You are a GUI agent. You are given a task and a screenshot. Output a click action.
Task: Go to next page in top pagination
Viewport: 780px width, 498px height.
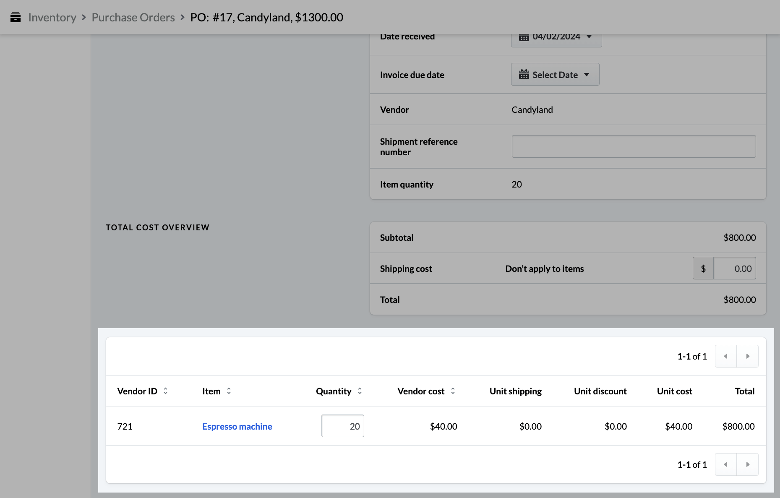747,356
